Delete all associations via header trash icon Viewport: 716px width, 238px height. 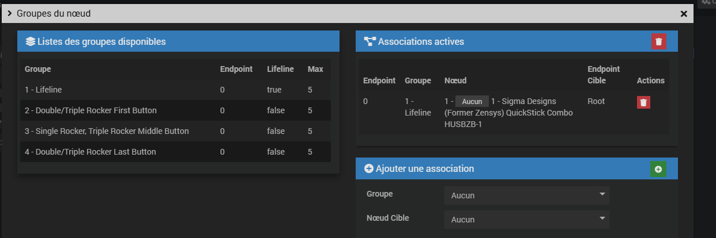pyautogui.click(x=658, y=41)
